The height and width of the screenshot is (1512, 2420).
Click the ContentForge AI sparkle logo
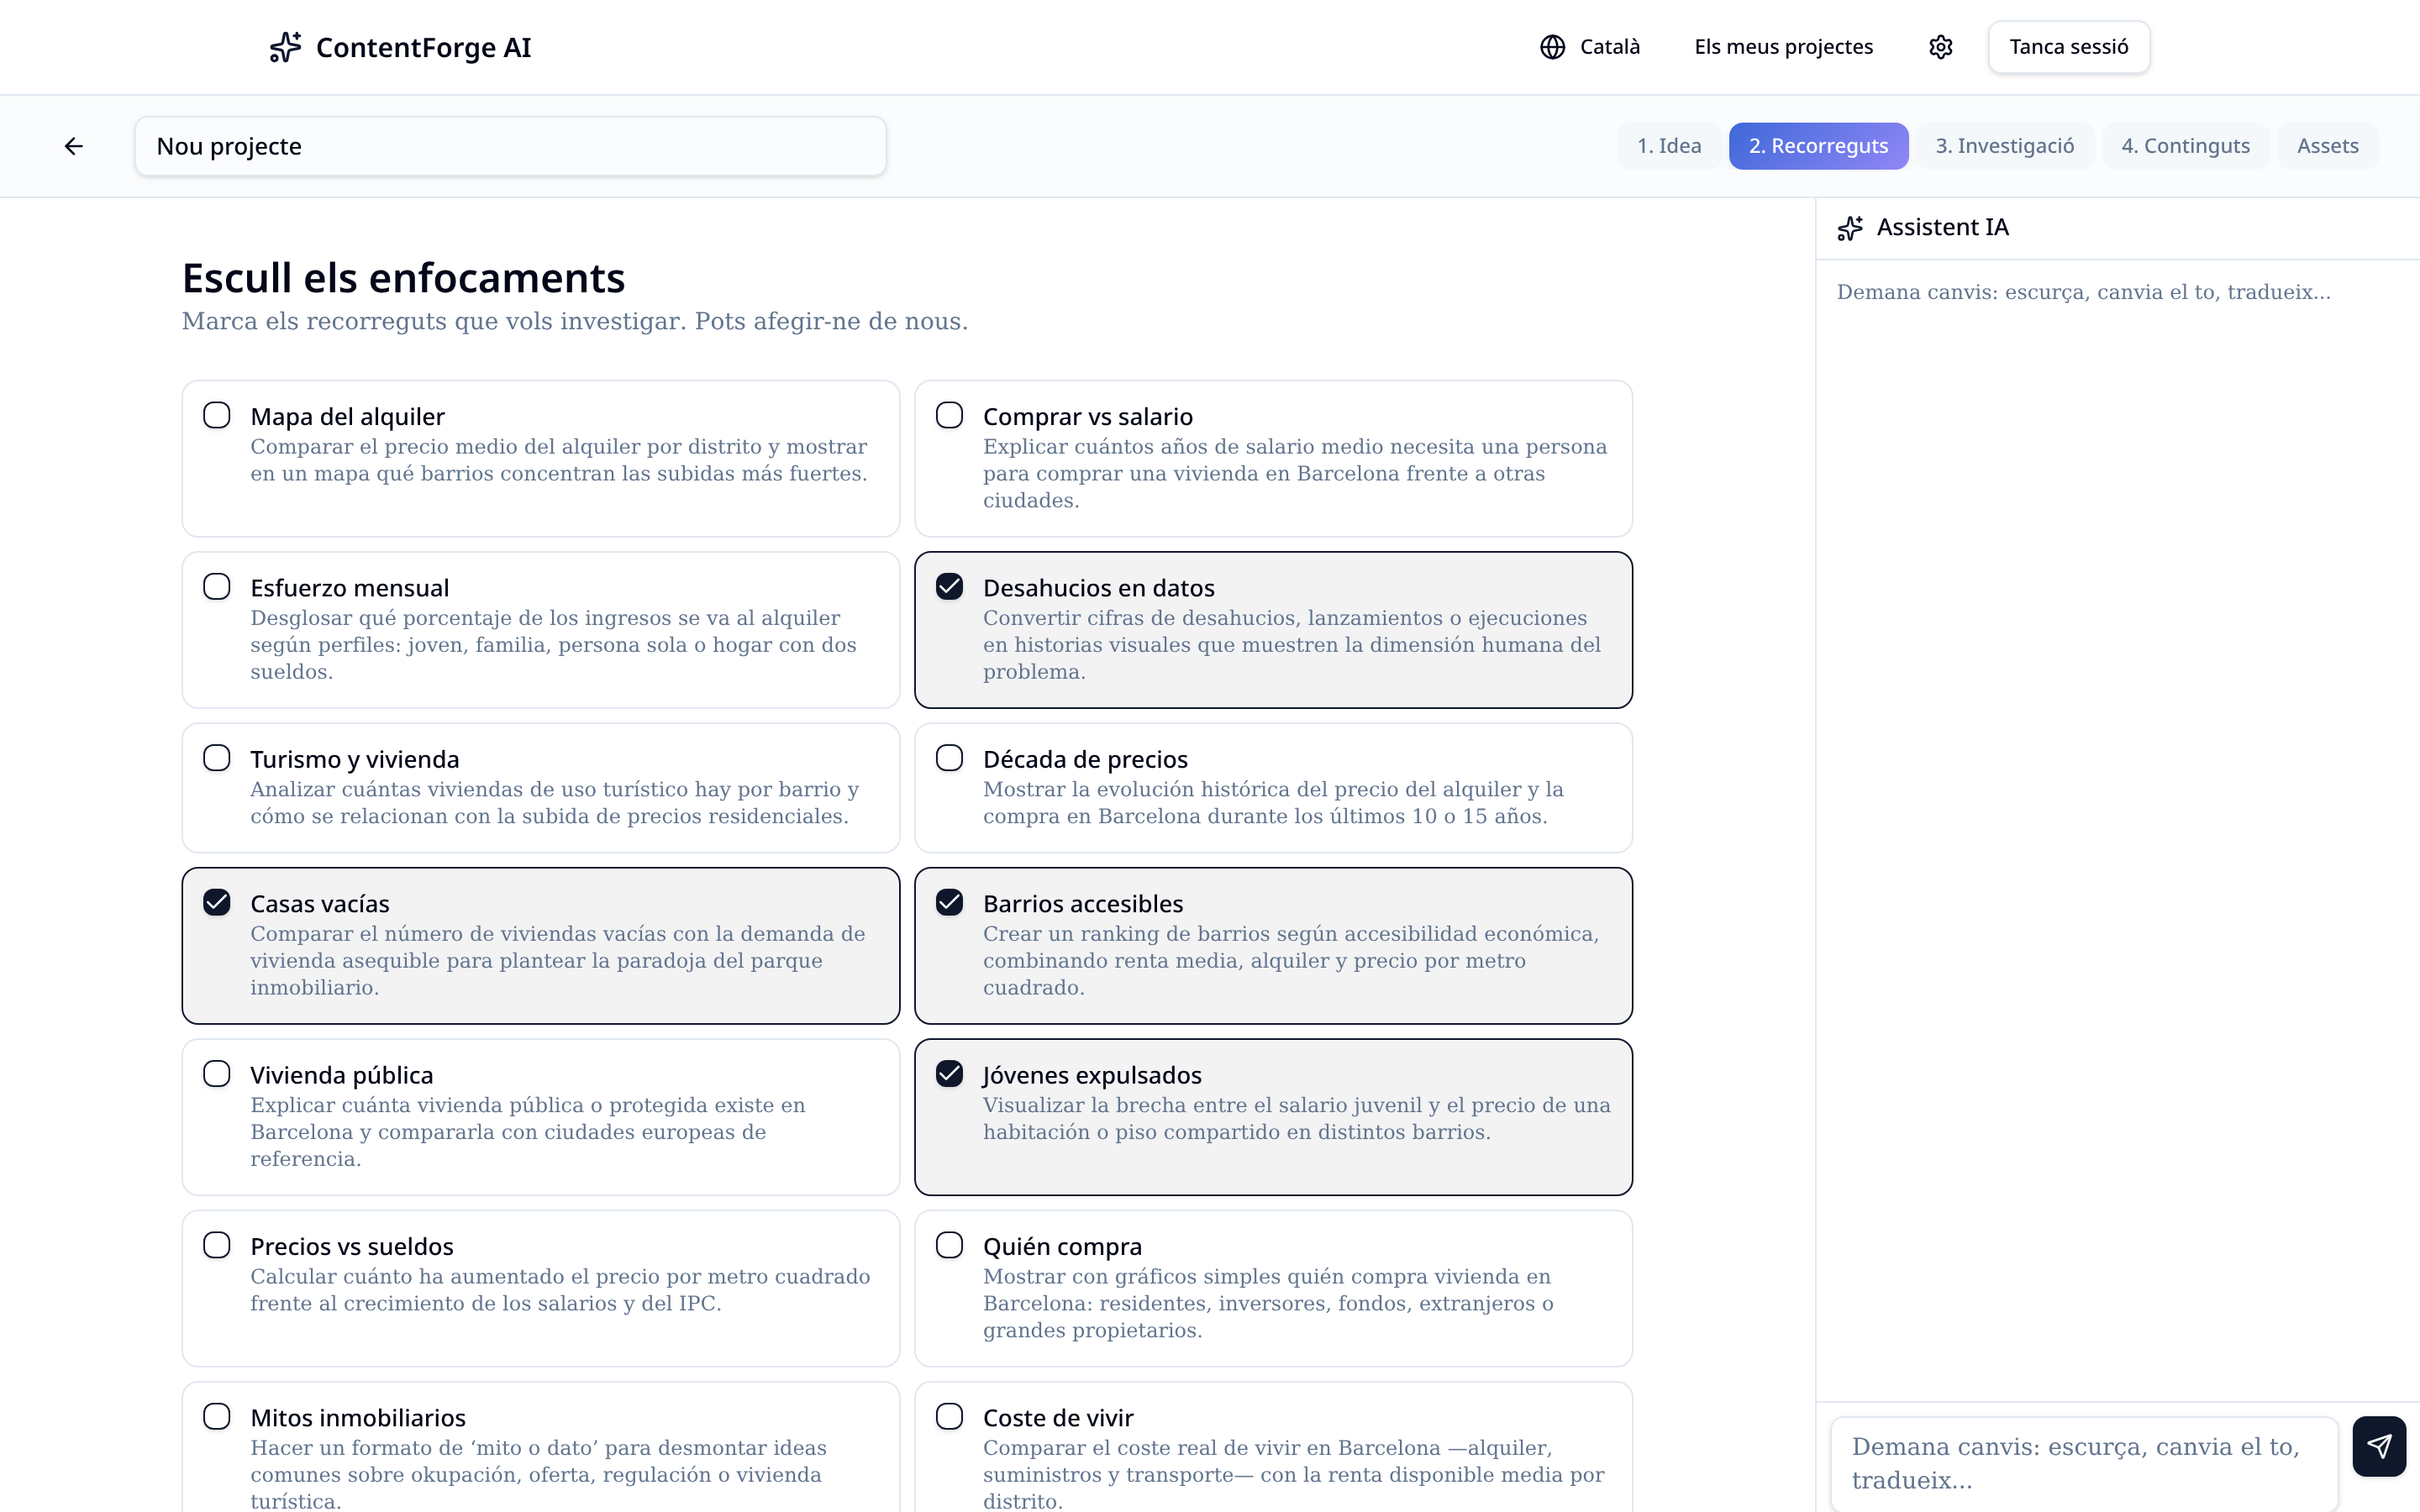click(285, 47)
